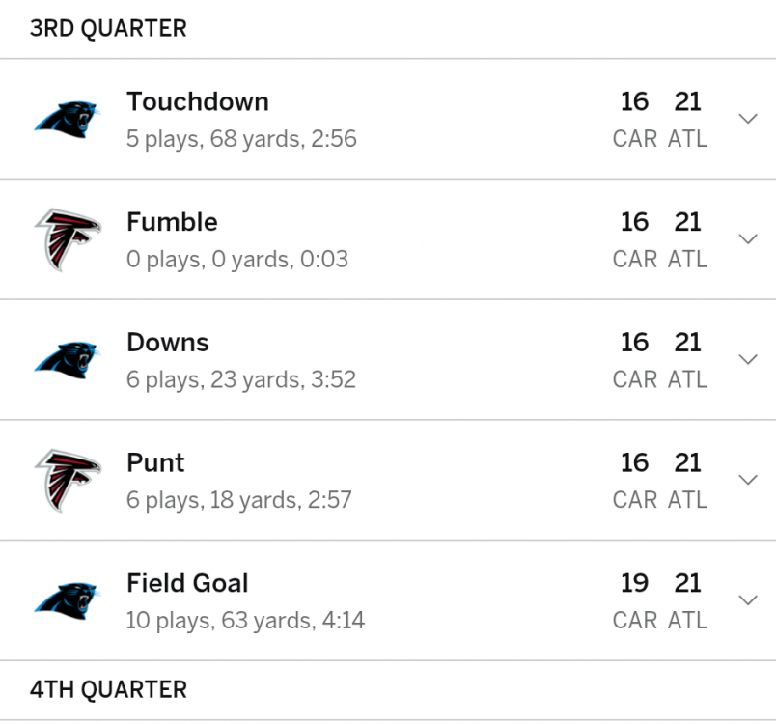
Task: Click '5 plays, 68 yards, 2:56' summary
Action: coord(241,139)
